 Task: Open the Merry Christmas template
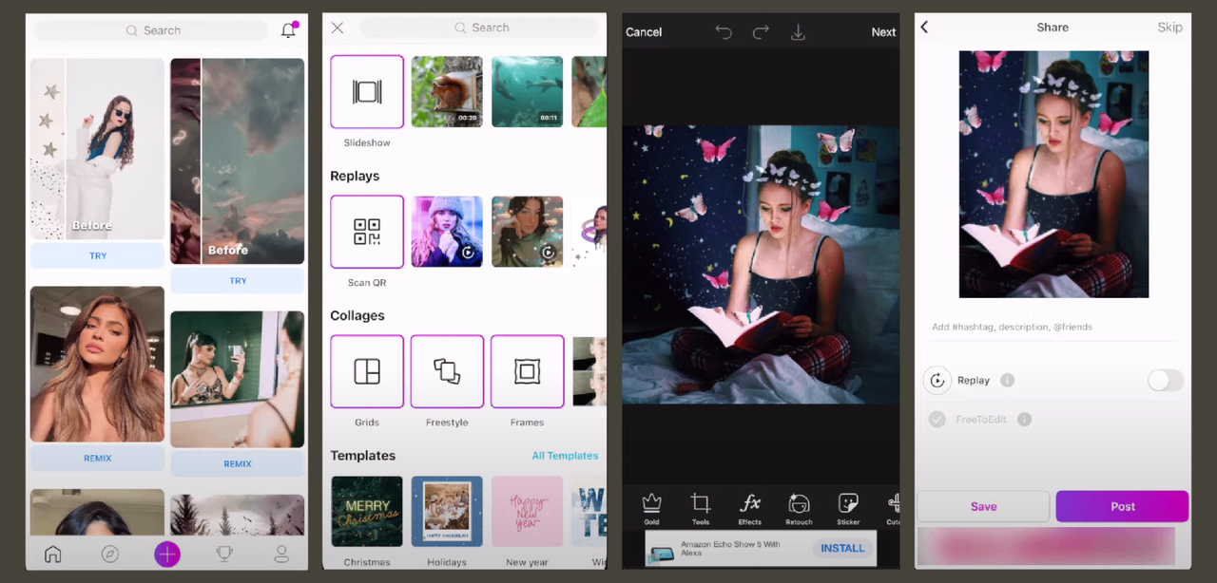click(x=367, y=511)
